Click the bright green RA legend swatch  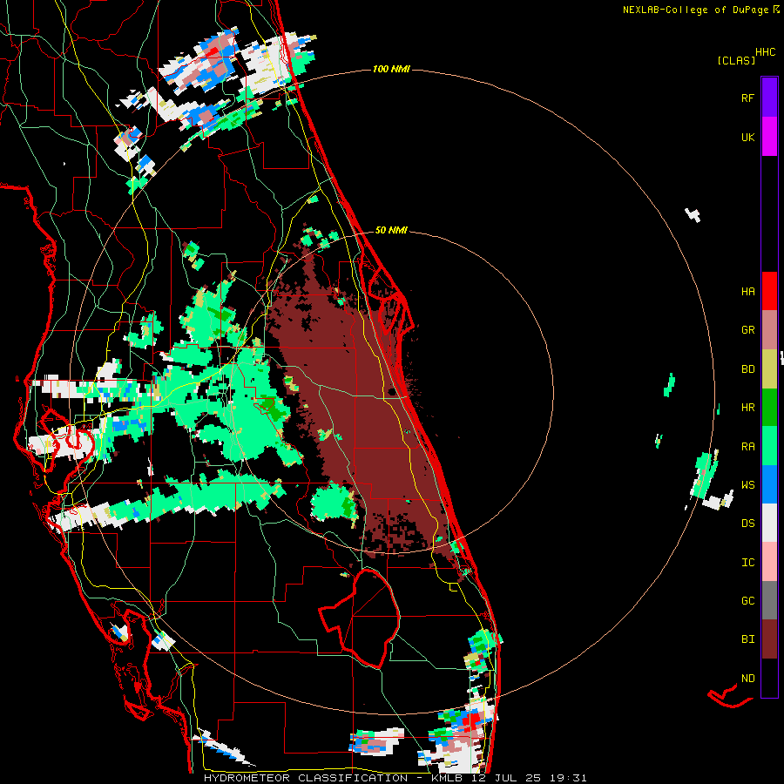(769, 446)
